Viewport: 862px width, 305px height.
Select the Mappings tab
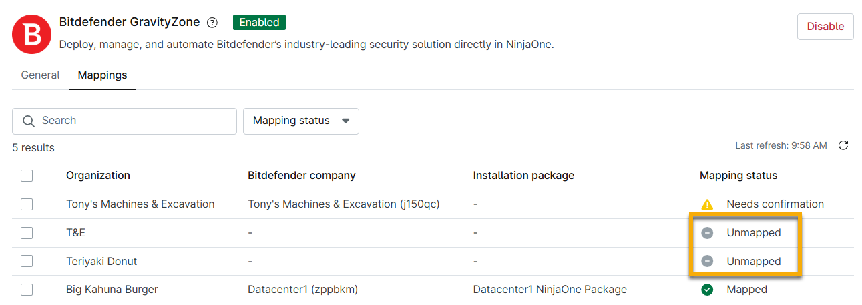pos(102,75)
